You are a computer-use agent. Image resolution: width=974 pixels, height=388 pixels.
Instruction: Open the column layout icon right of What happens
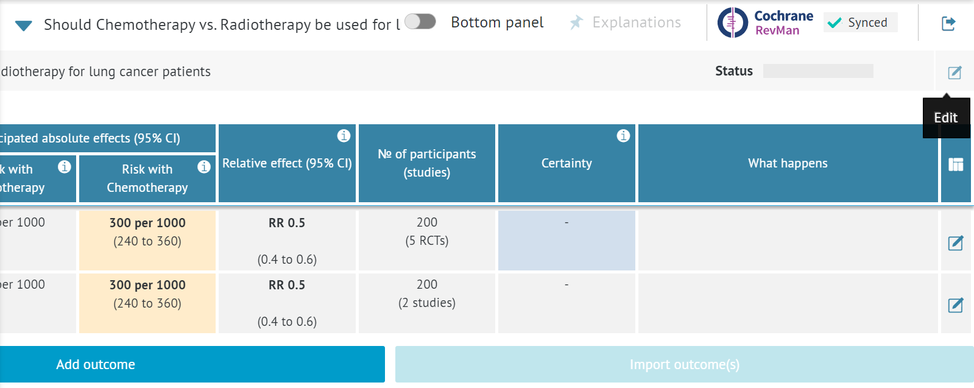click(956, 163)
